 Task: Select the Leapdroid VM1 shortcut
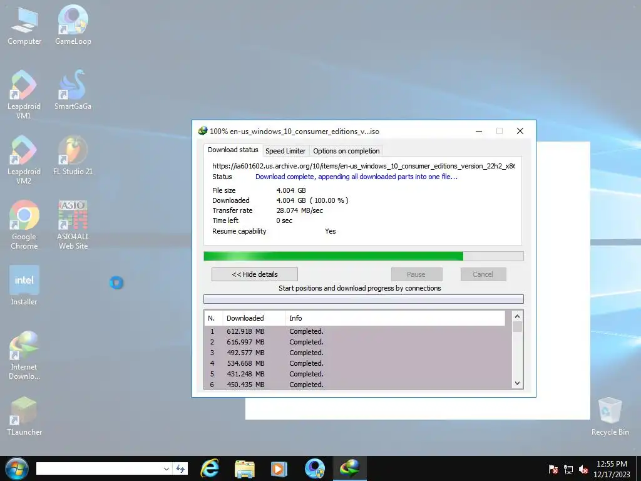[24, 95]
